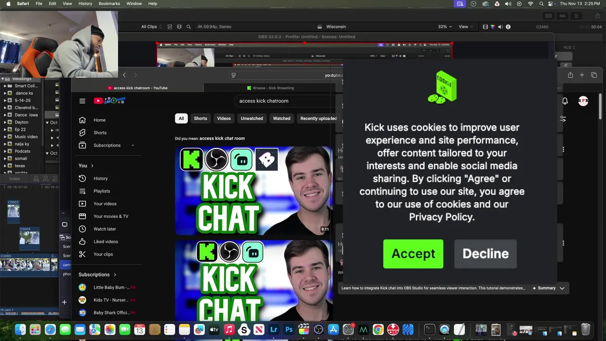Open Final Cut inspector info icon

(x=508, y=27)
